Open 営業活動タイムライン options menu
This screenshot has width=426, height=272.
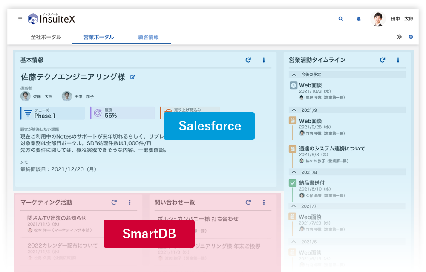pyautogui.click(x=398, y=60)
